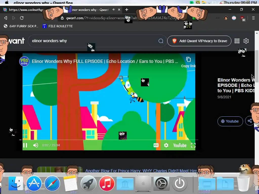Toggle closed captions with the CC button
Image resolution: width=259 pixels, height=194 pixels.
pos(156,145)
